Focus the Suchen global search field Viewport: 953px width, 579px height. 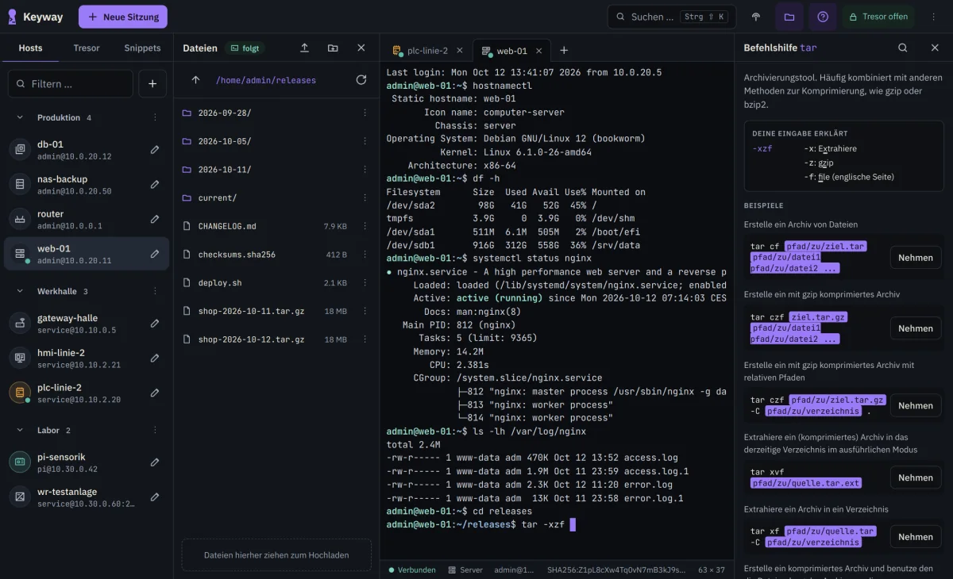click(672, 17)
